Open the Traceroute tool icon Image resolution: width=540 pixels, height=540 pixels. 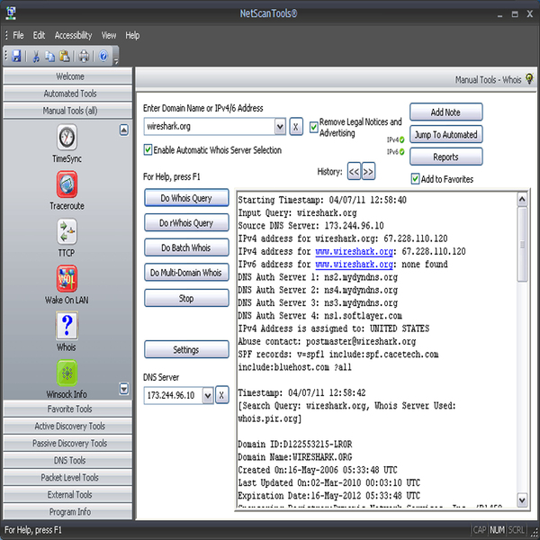coord(67,184)
